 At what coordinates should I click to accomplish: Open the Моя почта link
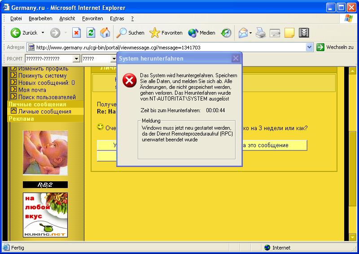tap(32, 90)
